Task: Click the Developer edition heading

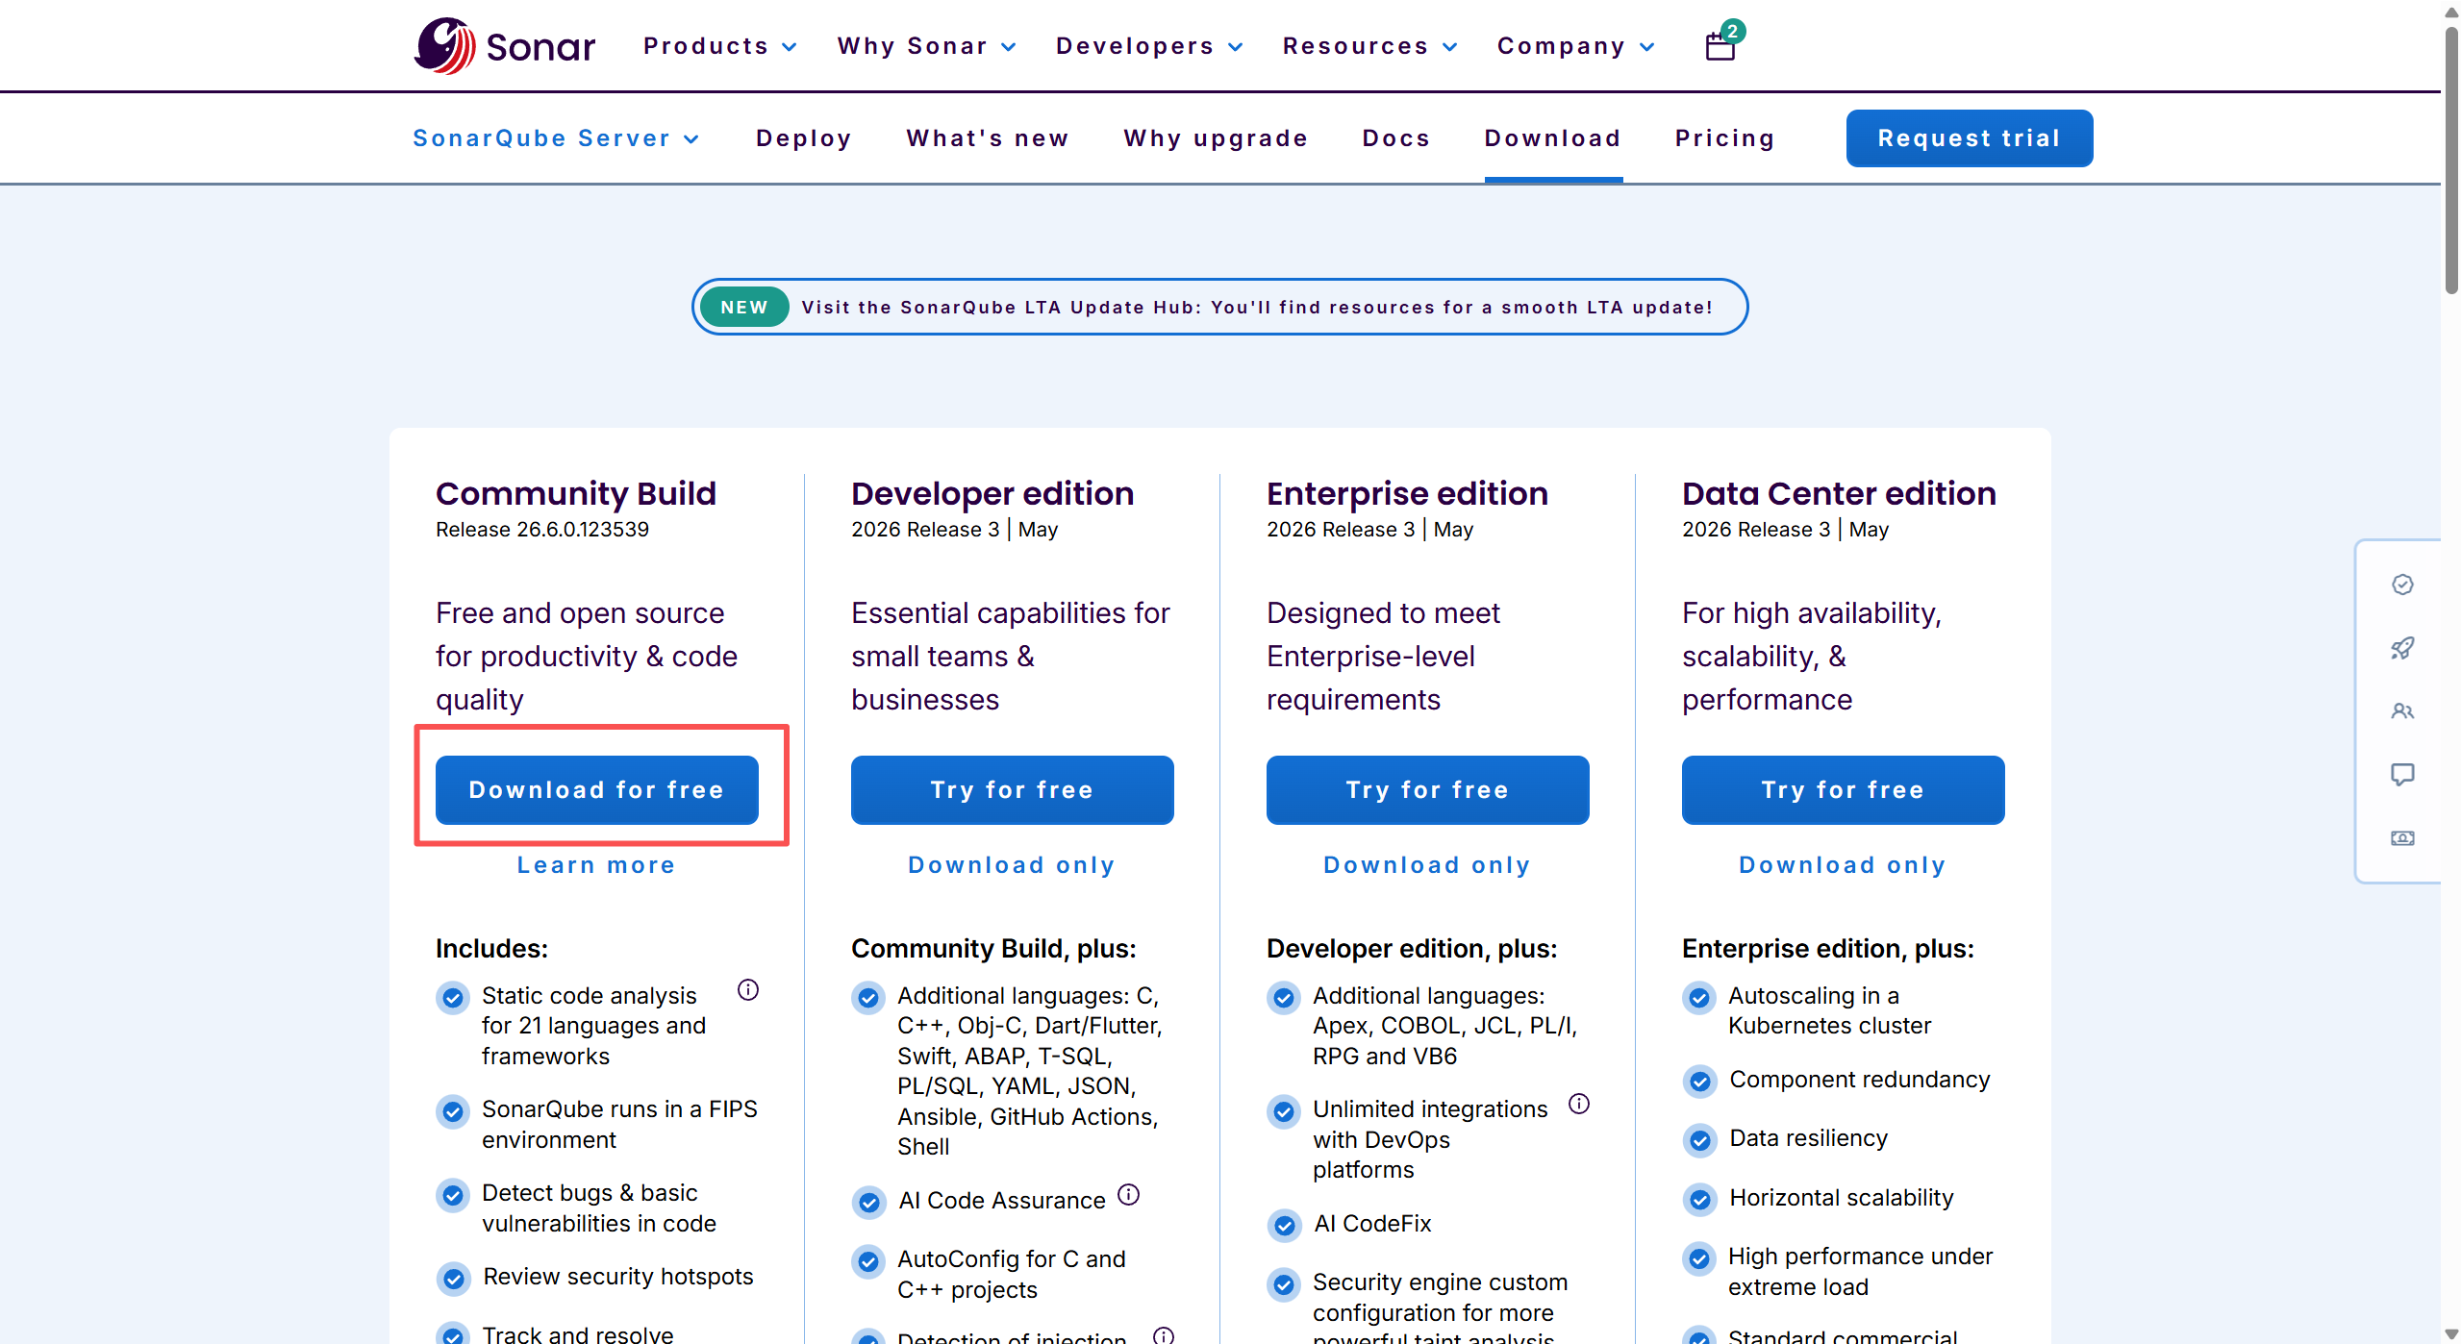Action: click(992, 493)
